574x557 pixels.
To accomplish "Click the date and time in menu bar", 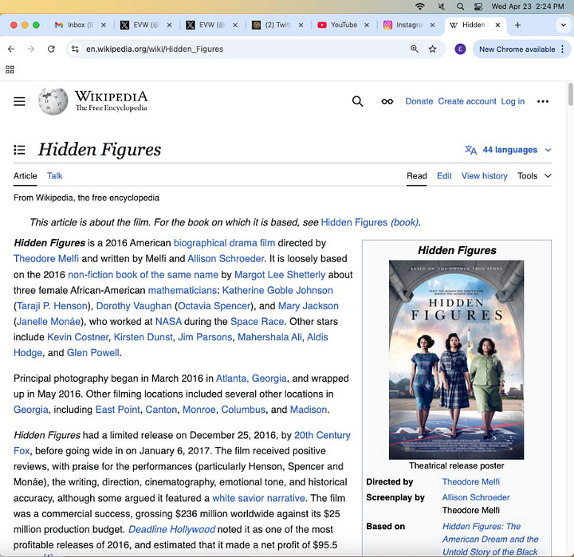I will point(528,6).
